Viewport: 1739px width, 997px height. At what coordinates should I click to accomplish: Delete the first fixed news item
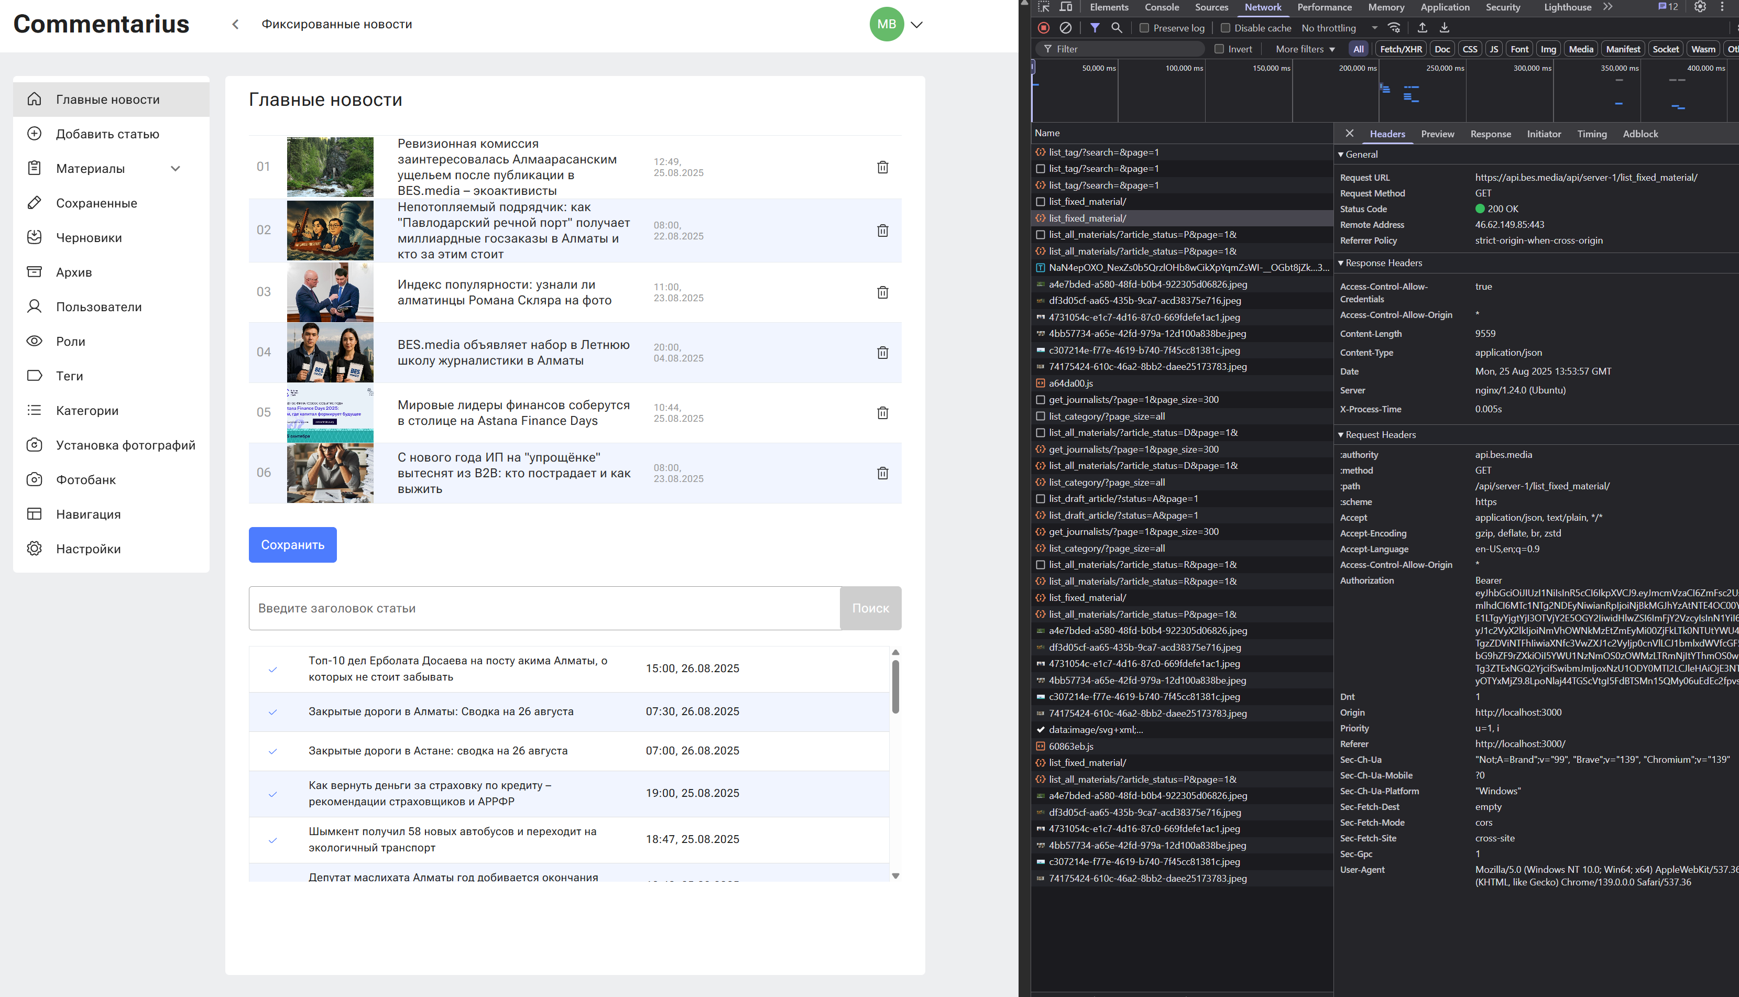882,167
